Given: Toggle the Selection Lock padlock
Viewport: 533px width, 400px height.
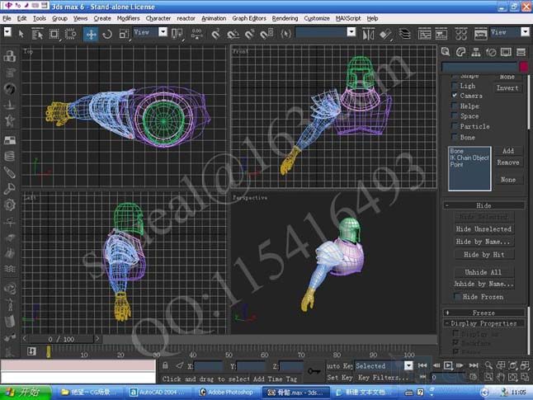Looking at the screenshot, I should [165, 365].
